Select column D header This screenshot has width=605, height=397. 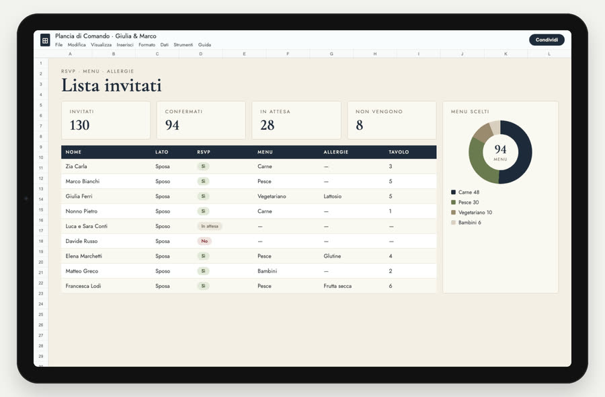(200, 54)
